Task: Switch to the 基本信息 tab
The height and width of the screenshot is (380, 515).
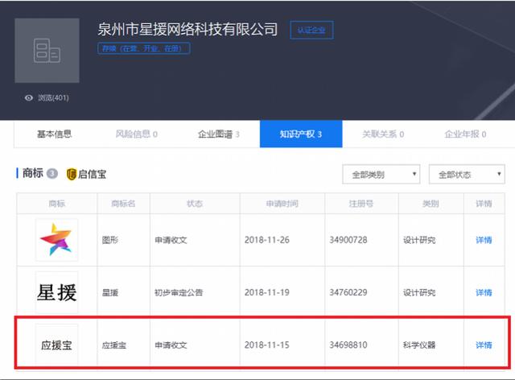Action: click(x=54, y=134)
